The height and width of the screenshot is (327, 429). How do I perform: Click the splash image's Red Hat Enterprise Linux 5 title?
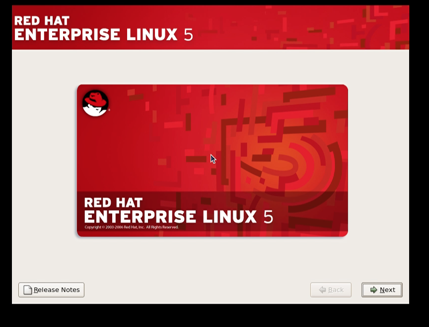tap(178, 210)
